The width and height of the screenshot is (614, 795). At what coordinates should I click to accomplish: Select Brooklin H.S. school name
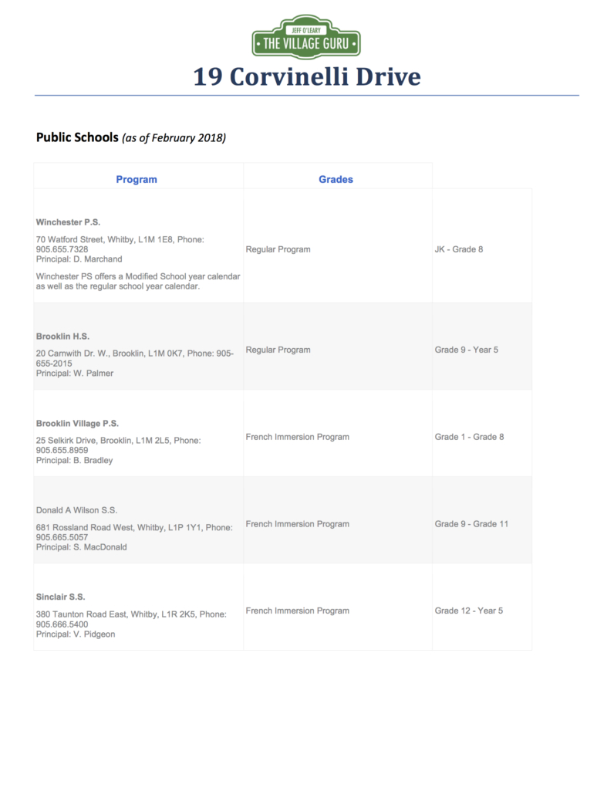[62, 337]
